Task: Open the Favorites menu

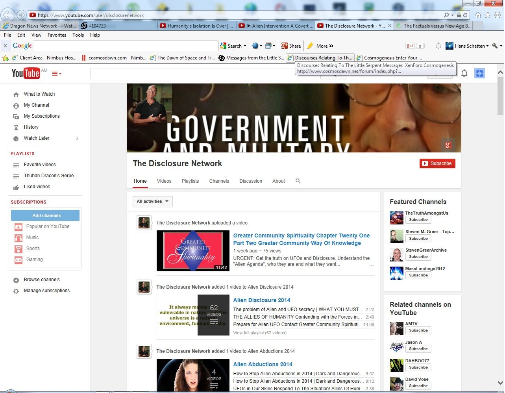Action: point(57,35)
